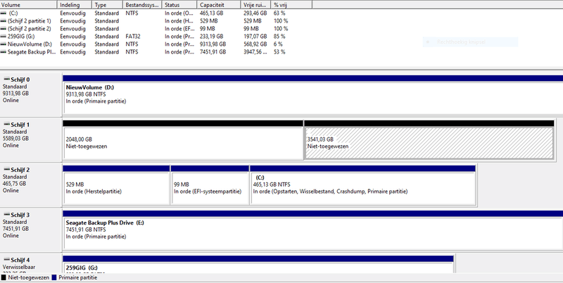This screenshot has height=283, width=563.
Task: Select the 3541,03 GB hatched unallocated space
Action: point(429,140)
